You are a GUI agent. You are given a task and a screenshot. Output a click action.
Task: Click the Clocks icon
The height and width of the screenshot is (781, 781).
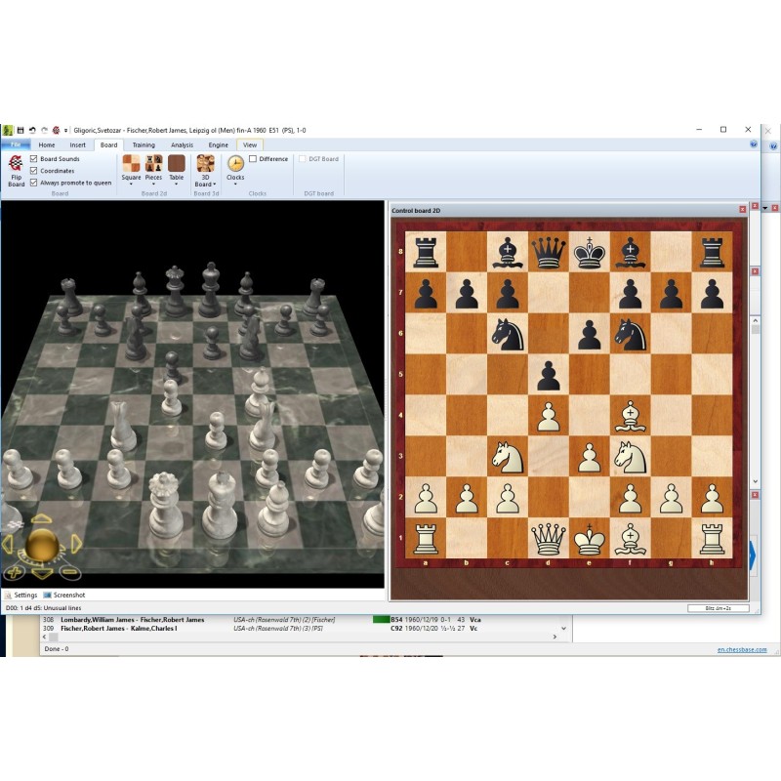click(235, 164)
